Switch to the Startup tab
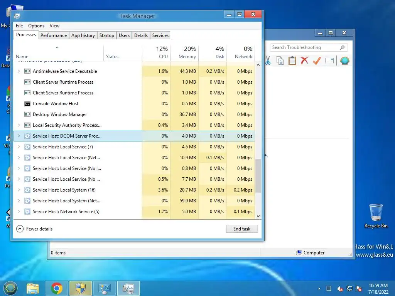 107,35
